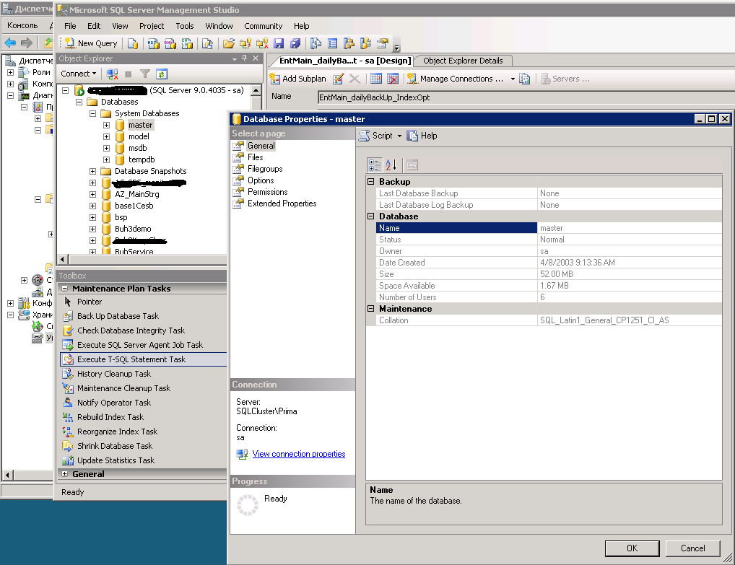Click the Categorized view icon in property grid
Screen dimensions: 735x565
click(x=375, y=165)
